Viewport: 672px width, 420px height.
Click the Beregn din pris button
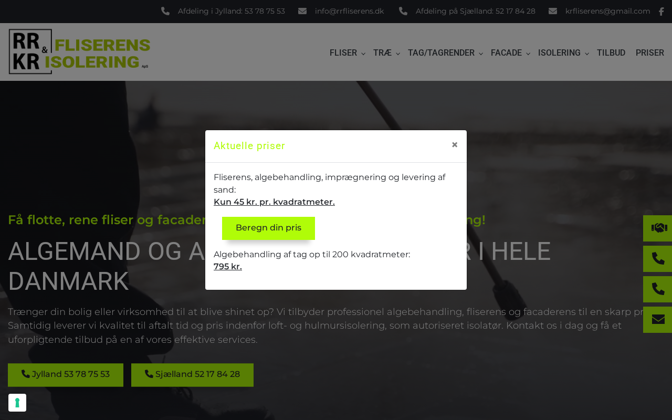pyautogui.click(x=268, y=228)
